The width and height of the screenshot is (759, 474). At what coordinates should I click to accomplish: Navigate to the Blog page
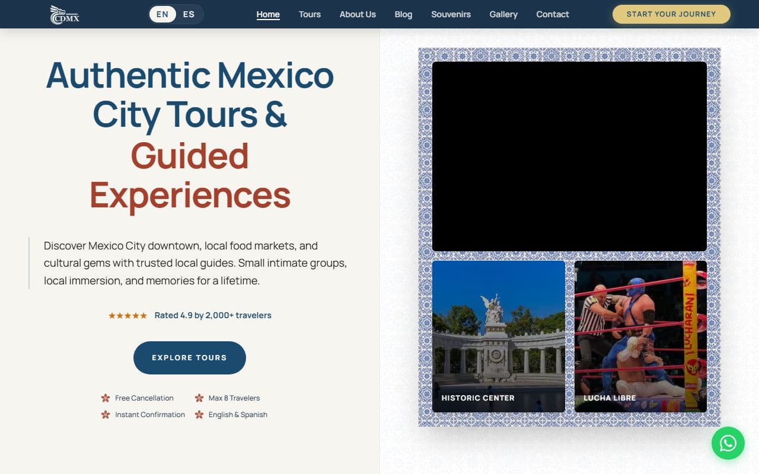(x=403, y=14)
